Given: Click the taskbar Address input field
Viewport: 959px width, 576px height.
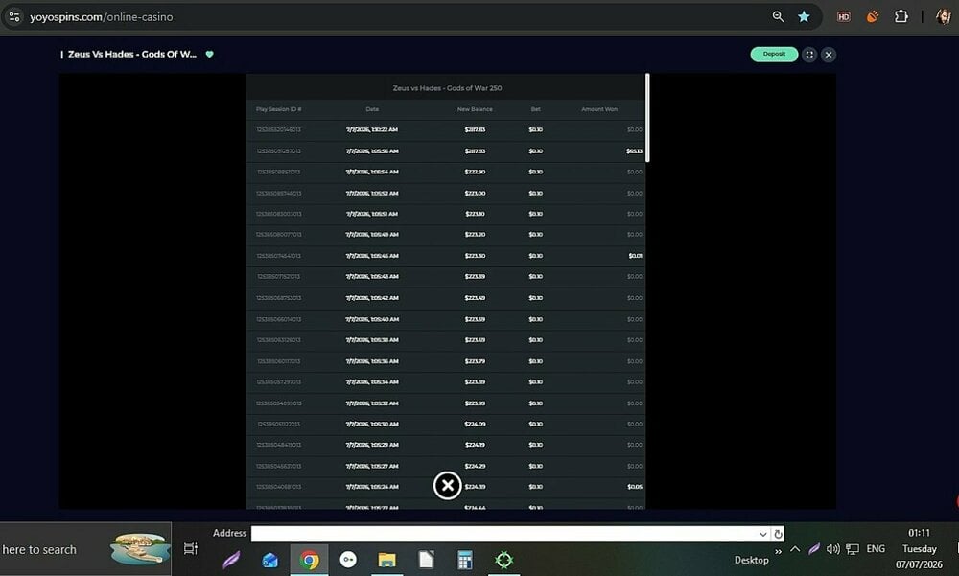Looking at the screenshot, I should [504, 534].
